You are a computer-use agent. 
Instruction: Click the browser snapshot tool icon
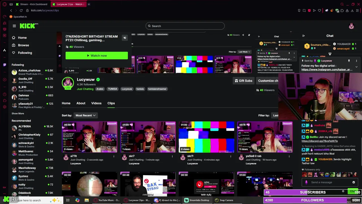pyautogui.click(x=304, y=10)
